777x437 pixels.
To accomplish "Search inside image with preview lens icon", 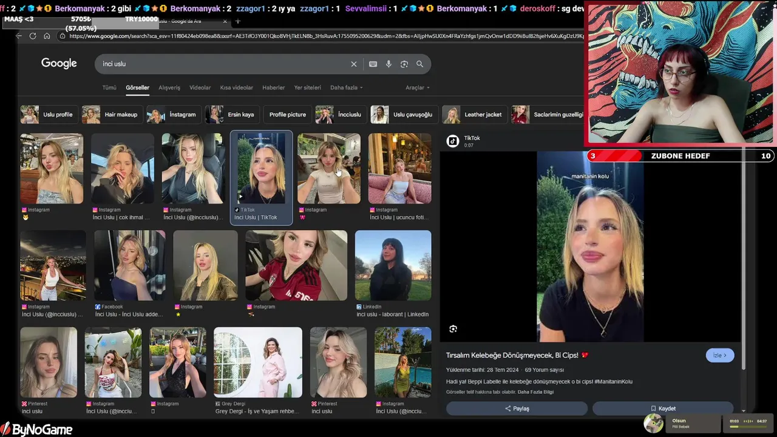I will 453,329.
